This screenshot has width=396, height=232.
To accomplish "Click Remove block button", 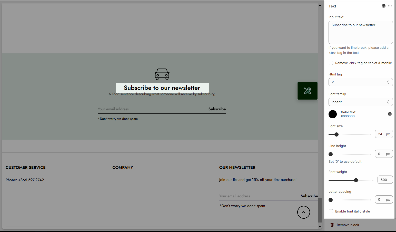I will [344, 225].
